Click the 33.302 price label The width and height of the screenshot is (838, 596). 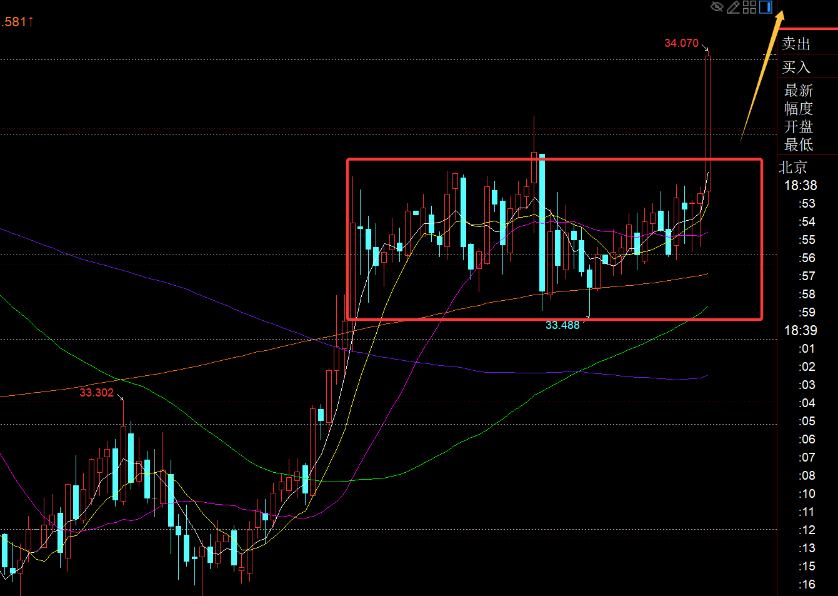[x=97, y=393]
